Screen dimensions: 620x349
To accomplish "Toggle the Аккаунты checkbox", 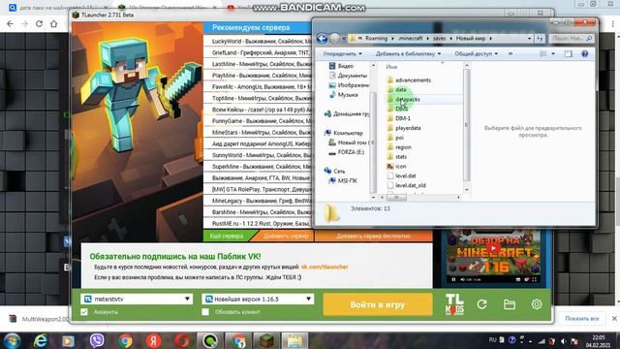I will (84, 312).
